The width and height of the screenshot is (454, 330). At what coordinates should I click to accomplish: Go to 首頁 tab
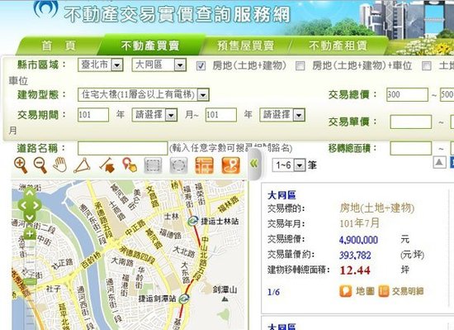tap(59, 45)
